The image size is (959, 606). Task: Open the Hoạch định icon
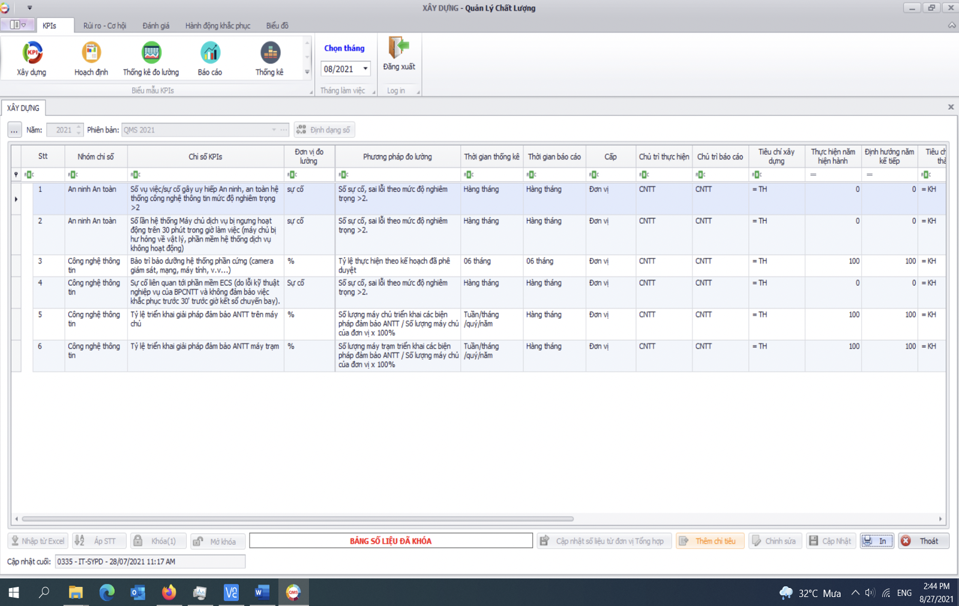91,58
